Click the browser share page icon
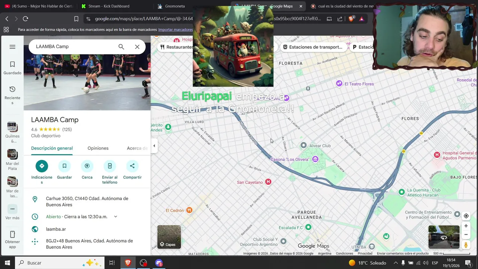This screenshot has width=478, height=269. pyautogui.click(x=340, y=19)
